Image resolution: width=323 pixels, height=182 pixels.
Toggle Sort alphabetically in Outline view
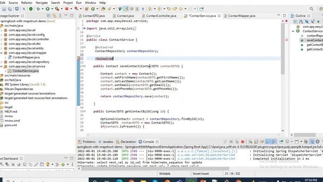click(x=301, y=21)
